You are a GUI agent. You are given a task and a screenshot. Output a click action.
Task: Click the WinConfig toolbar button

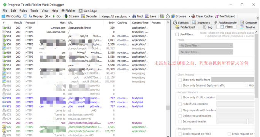11,16
